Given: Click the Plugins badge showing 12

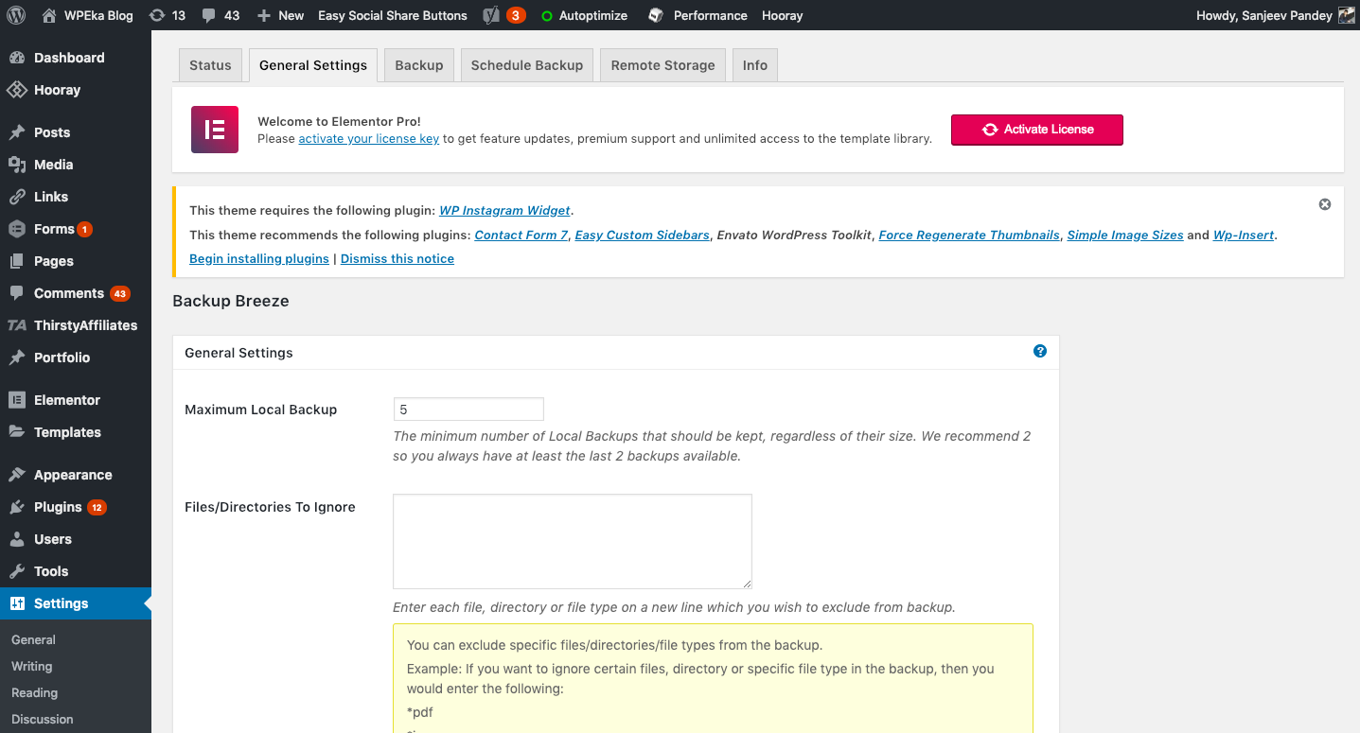Looking at the screenshot, I should tap(97, 508).
